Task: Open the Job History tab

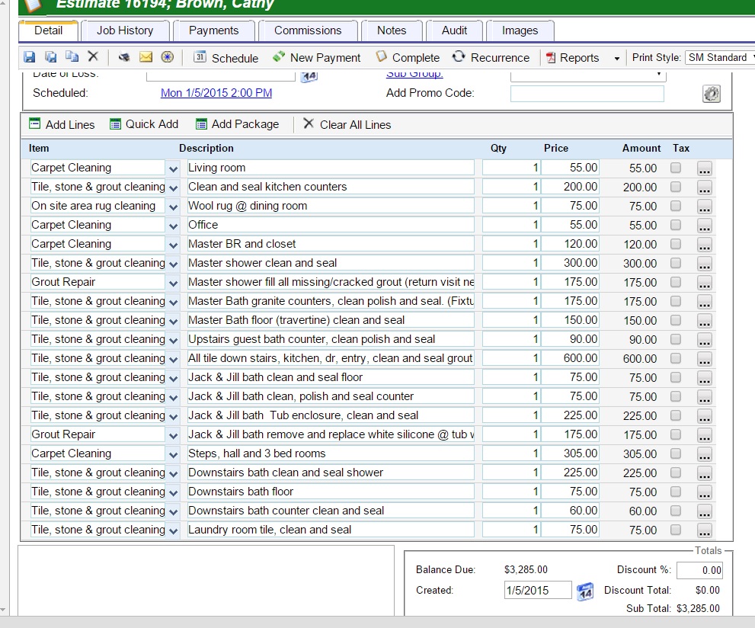Action: (x=125, y=30)
